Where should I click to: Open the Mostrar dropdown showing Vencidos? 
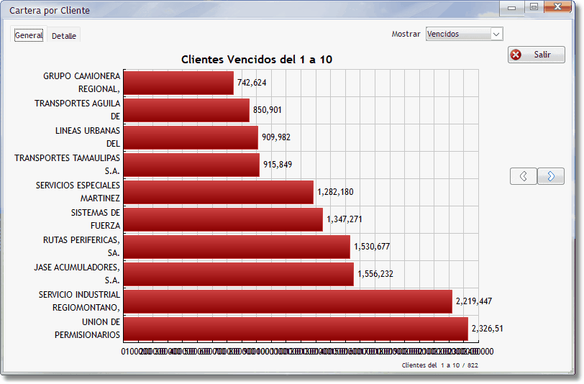click(464, 34)
